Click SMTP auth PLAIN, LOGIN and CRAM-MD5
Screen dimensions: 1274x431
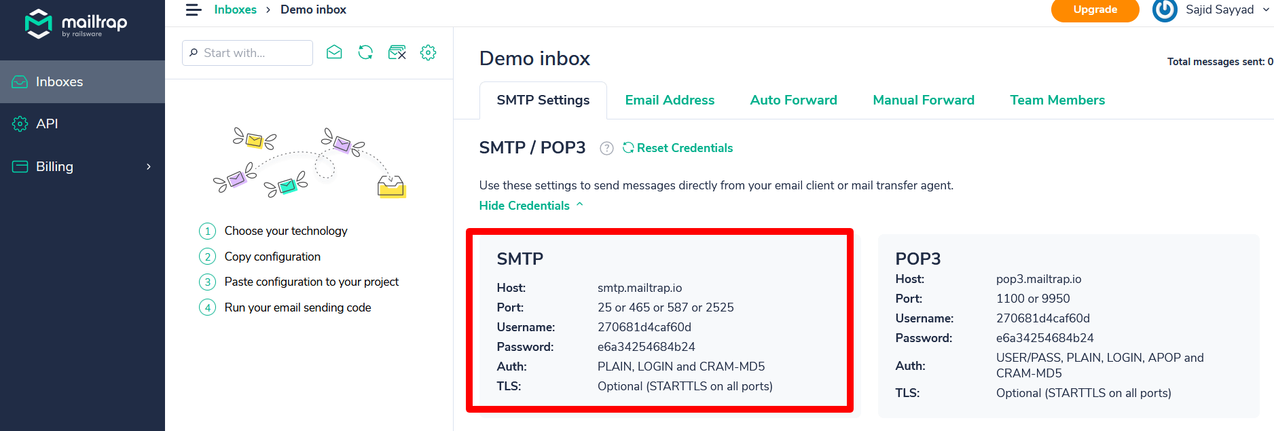[x=681, y=367]
